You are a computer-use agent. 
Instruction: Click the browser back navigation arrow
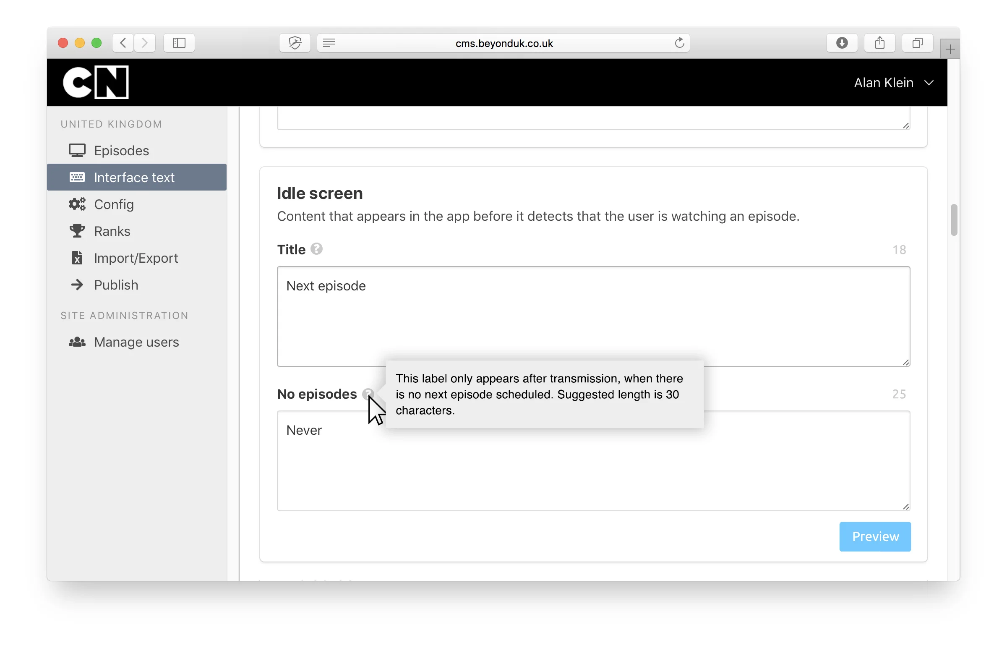(x=123, y=43)
